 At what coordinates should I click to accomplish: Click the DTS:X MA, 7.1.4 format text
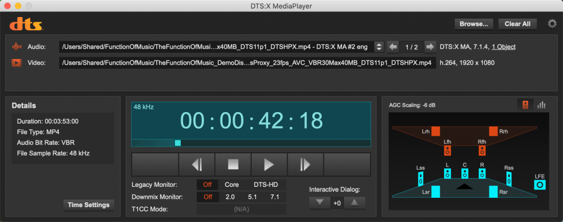click(464, 47)
